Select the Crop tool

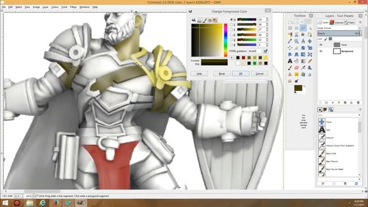tap(297, 48)
